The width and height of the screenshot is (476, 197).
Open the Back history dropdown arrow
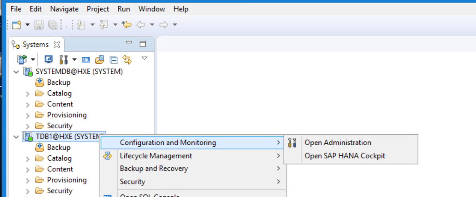pyautogui.click(x=152, y=24)
